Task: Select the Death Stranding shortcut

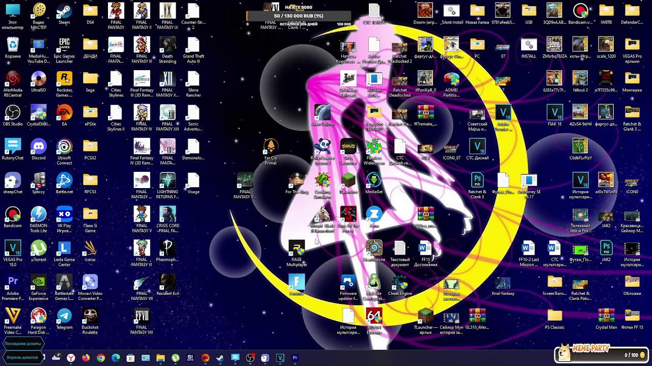Action: point(167,50)
